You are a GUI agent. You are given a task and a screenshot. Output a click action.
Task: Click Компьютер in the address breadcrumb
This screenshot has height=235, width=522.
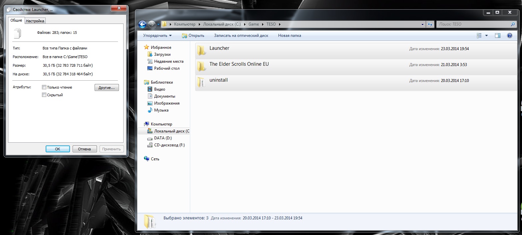click(185, 24)
